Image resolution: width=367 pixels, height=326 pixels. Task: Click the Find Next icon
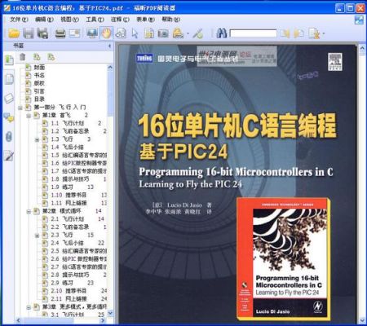click(x=298, y=33)
